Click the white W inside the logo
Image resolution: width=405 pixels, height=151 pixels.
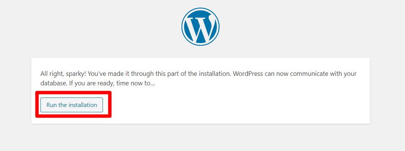(x=201, y=28)
